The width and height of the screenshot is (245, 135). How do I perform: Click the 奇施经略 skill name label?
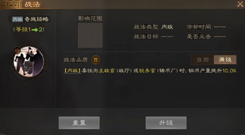pyautogui.click(x=37, y=19)
